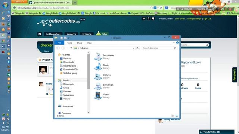Switch Explorer to details view icon
239x134 pixels.
pyautogui.click(x=173, y=116)
